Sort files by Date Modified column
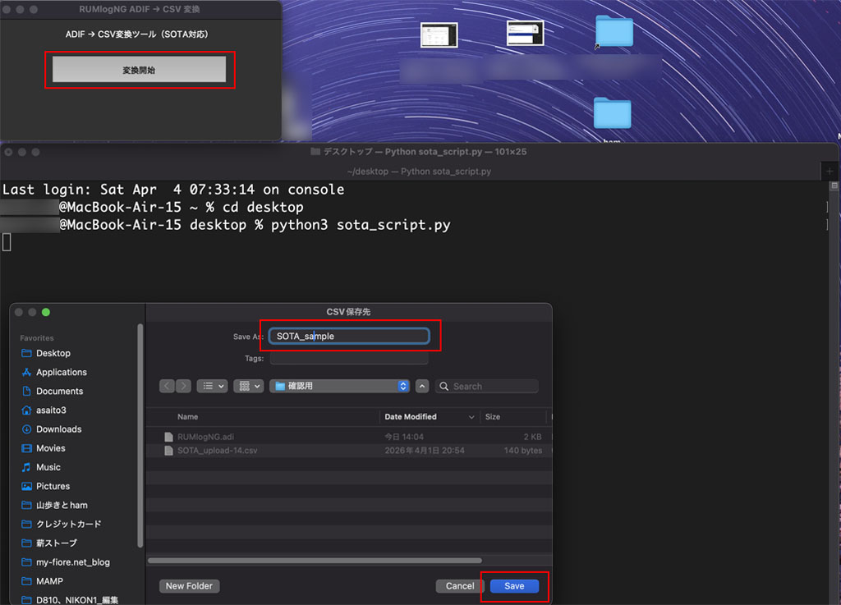The image size is (841, 605). click(427, 417)
